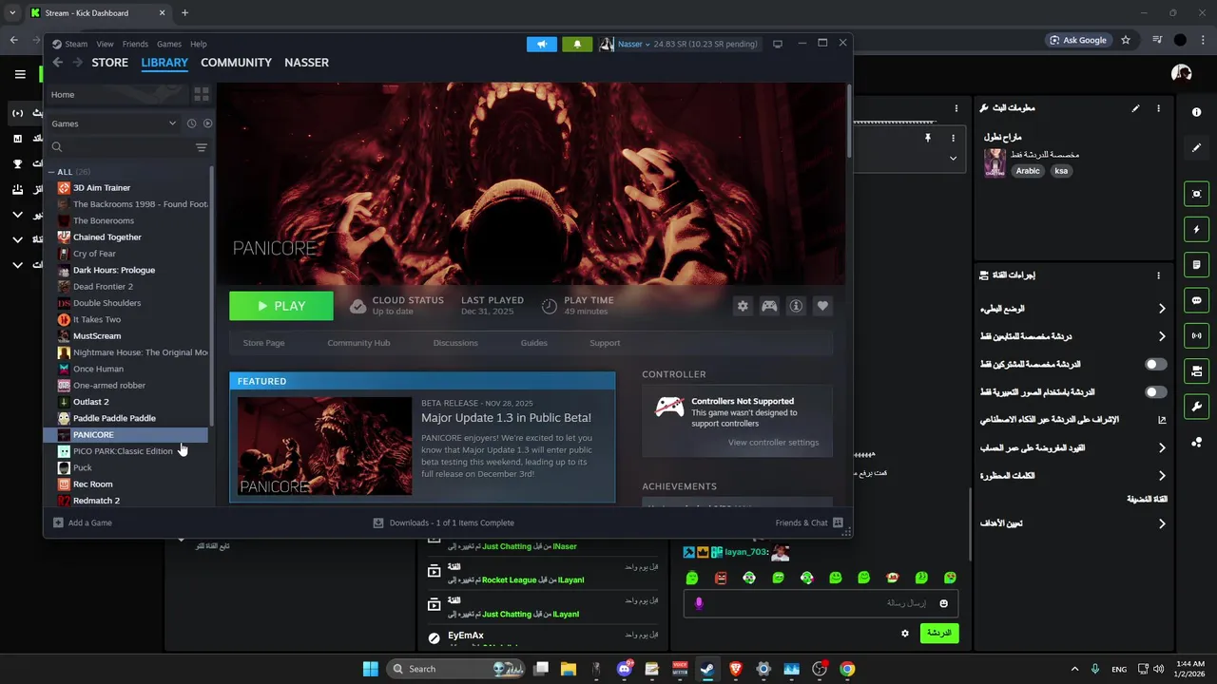Click green PLAY button for PANICORE
The width and height of the screenshot is (1217, 684).
[281, 306]
